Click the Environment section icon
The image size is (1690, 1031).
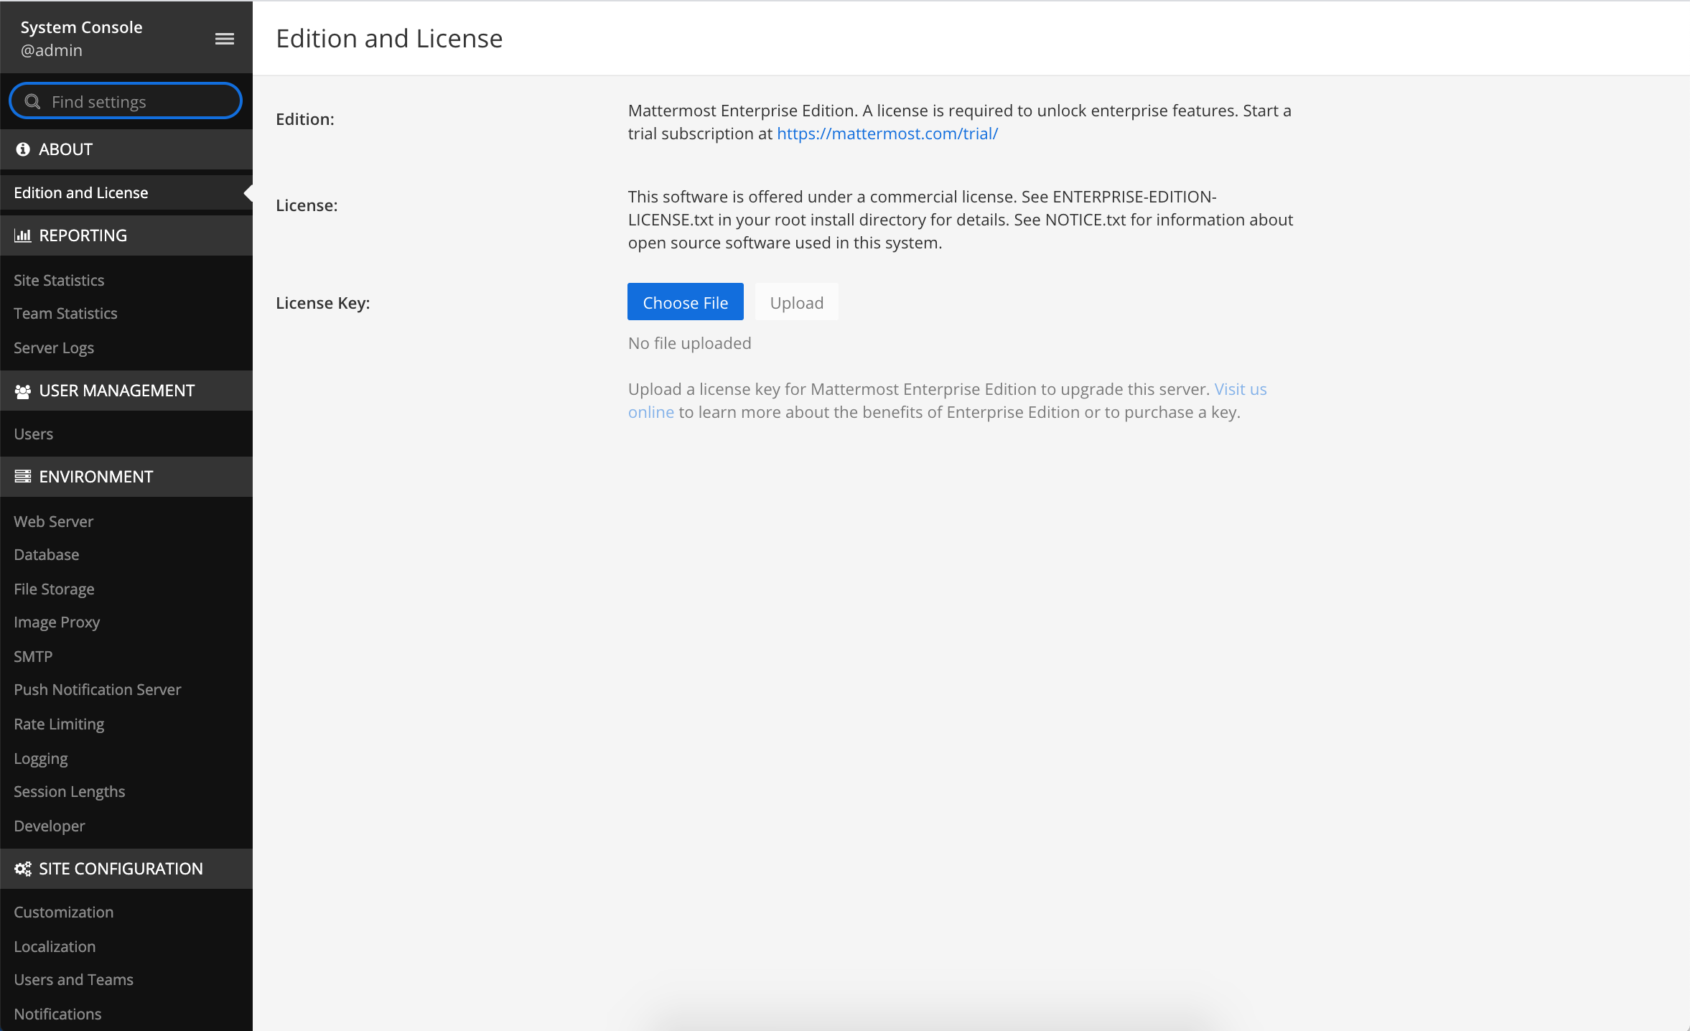coord(22,476)
